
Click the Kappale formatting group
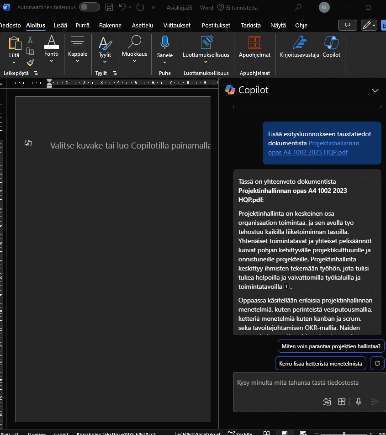point(78,48)
